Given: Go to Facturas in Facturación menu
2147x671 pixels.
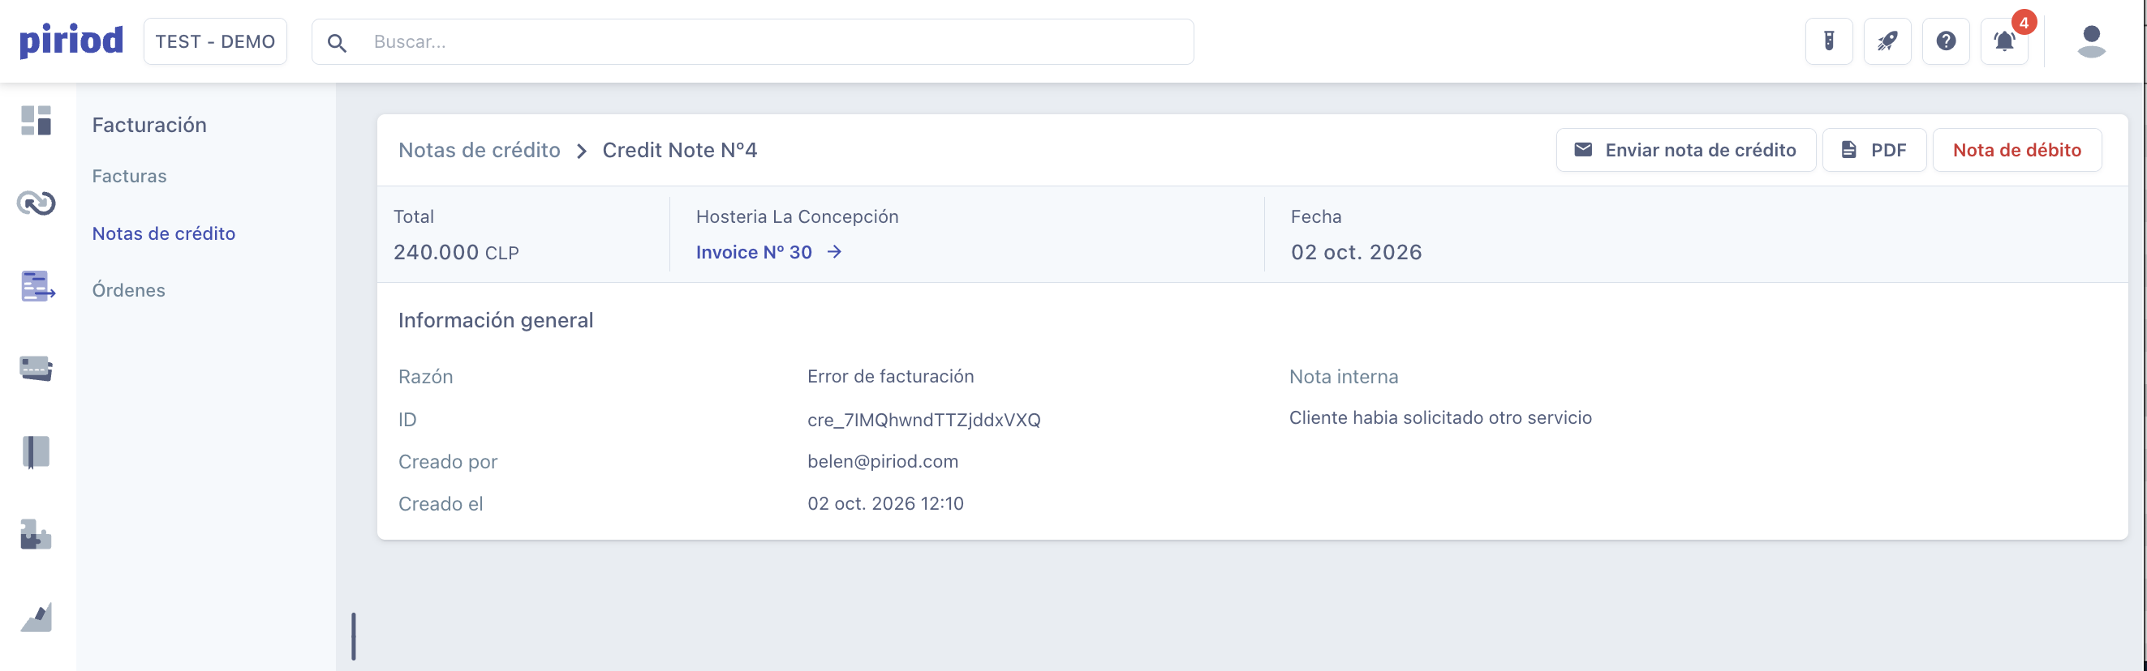Looking at the screenshot, I should [129, 177].
